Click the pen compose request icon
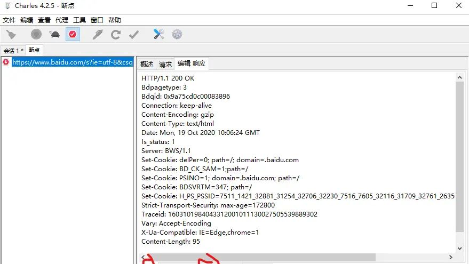 click(98, 34)
